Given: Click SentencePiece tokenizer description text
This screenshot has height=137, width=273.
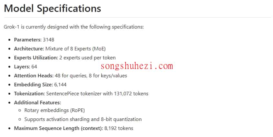Looking at the screenshot, I should pos(97,94).
